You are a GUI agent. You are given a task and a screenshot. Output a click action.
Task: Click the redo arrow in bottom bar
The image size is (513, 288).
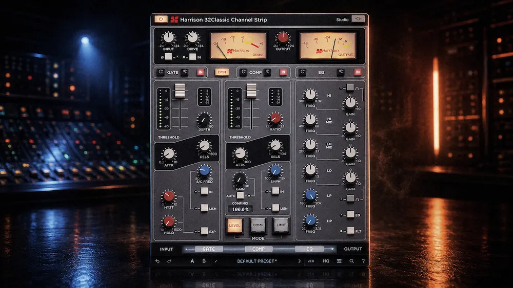pos(169,261)
